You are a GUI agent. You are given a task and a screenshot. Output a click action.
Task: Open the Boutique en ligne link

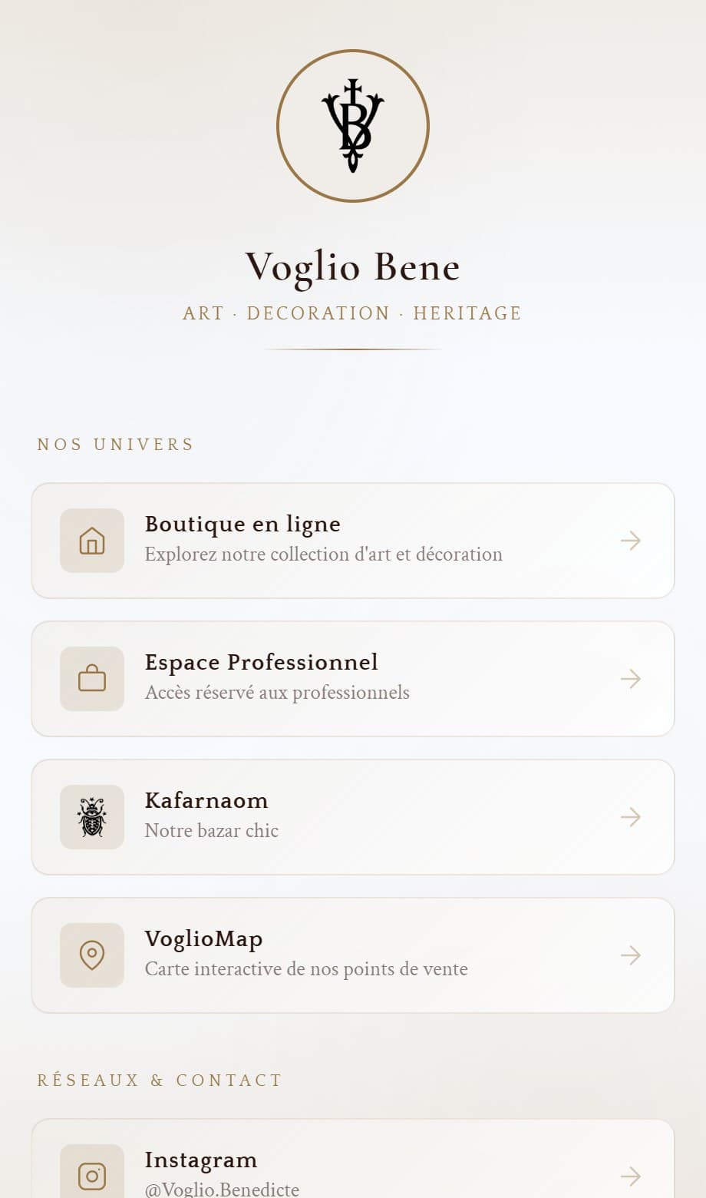click(x=242, y=524)
